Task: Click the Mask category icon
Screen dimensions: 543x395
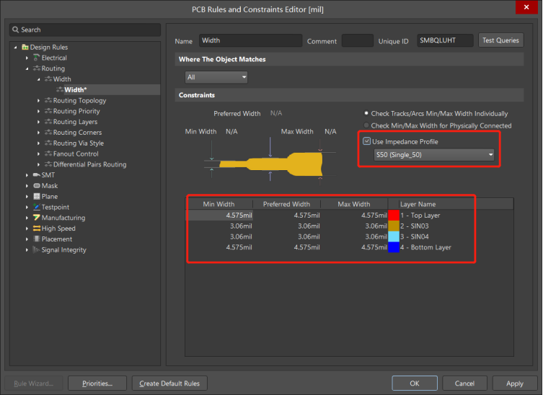Action: pyautogui.click(x=37, y=186)
